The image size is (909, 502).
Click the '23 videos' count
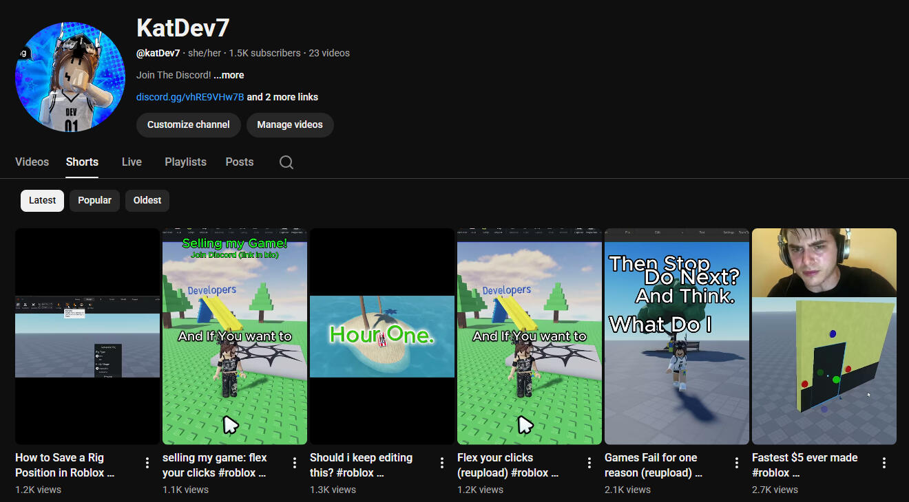click(329, 53)
